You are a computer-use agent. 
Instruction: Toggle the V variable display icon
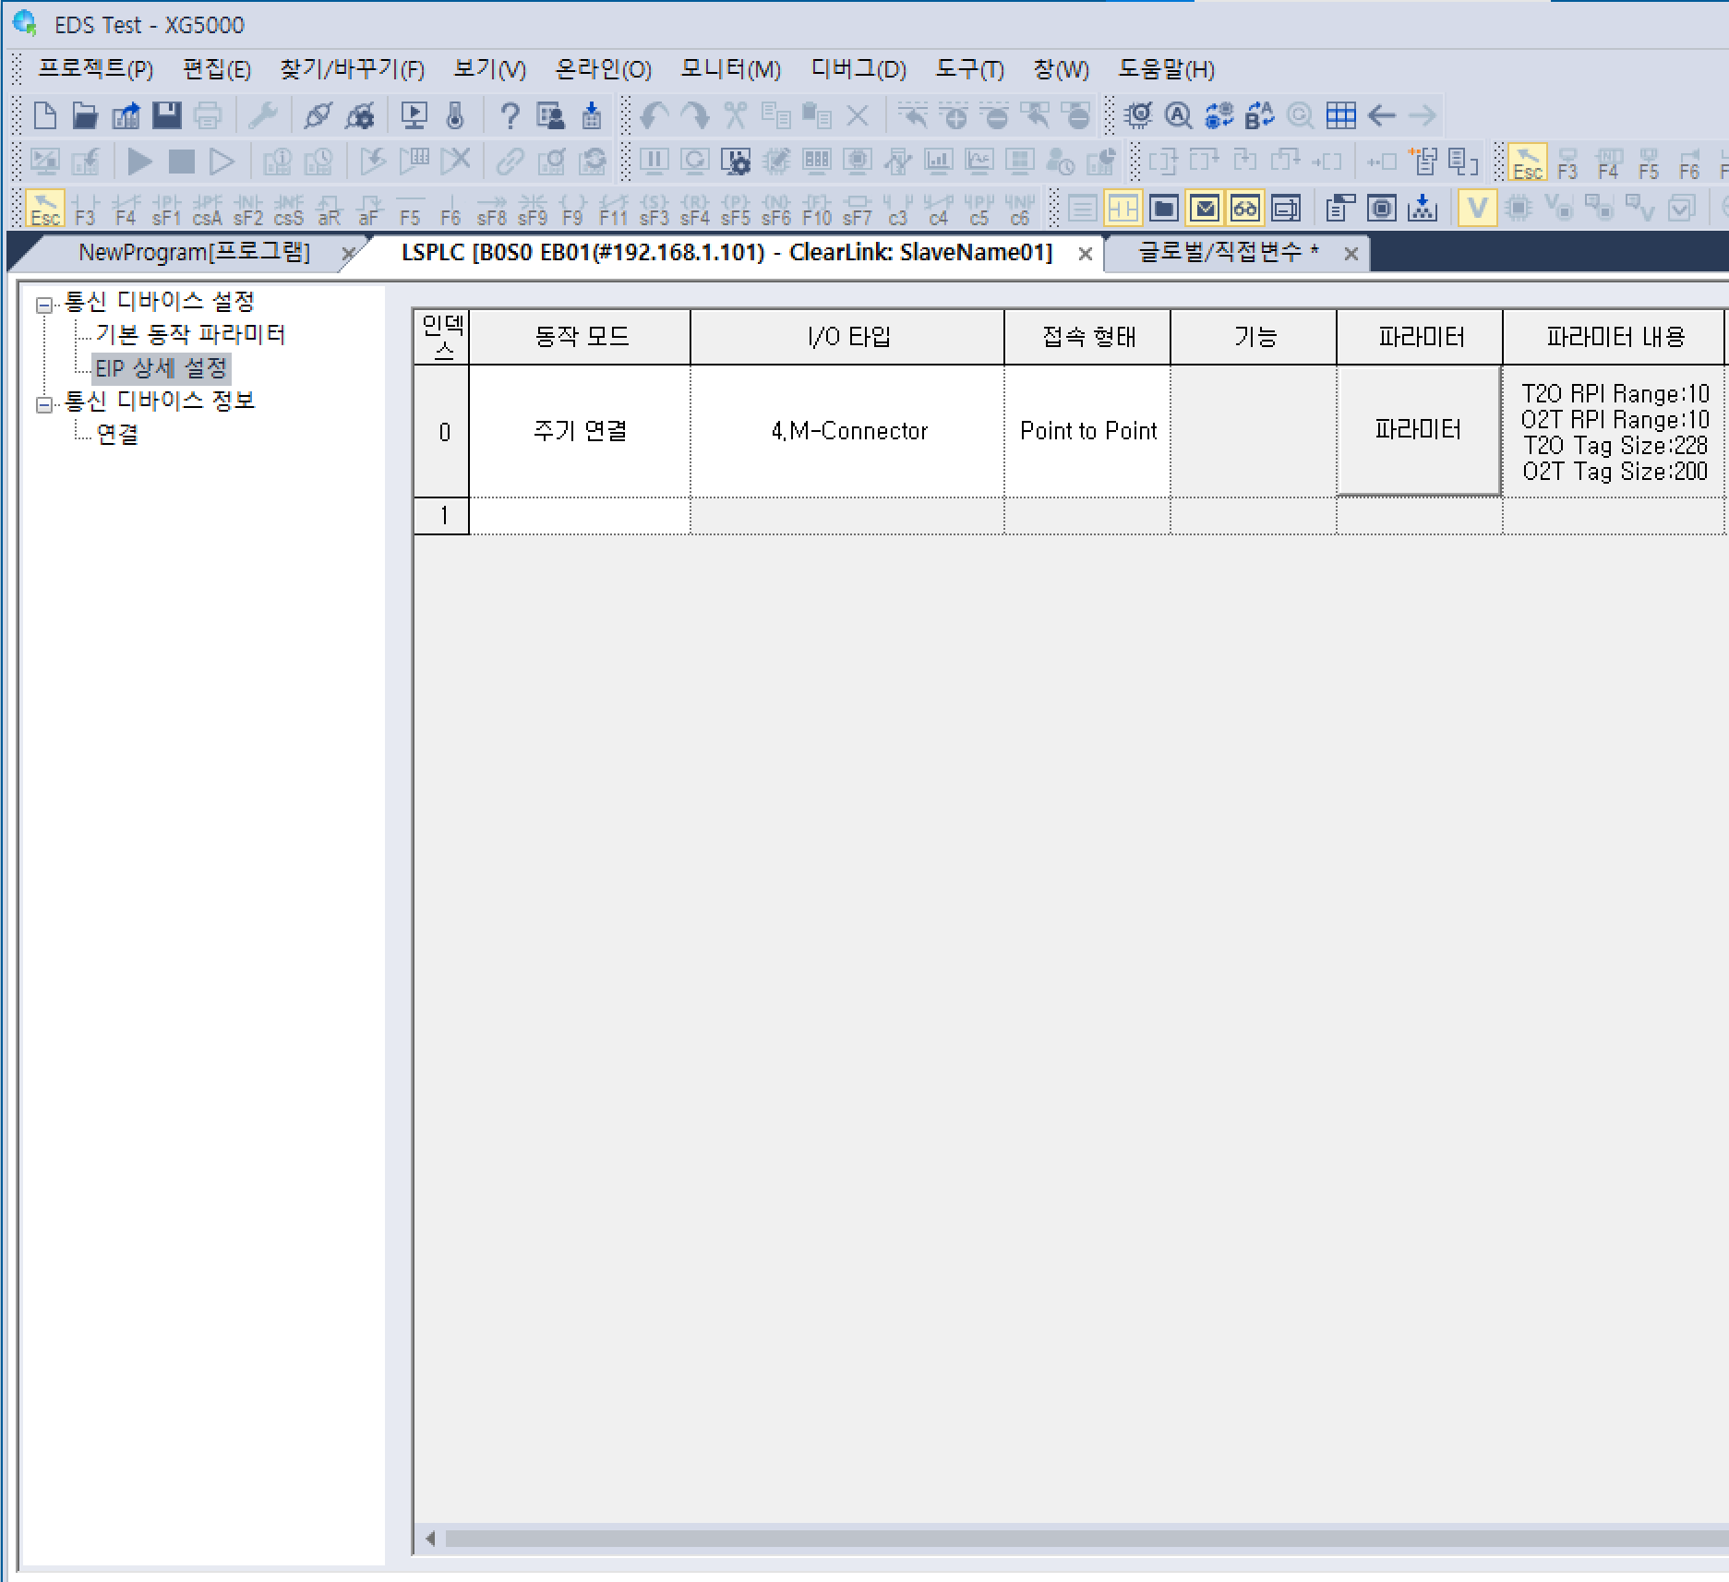[x=1477, y=208]
